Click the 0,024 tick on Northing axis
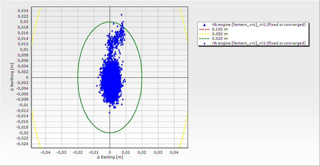320x166 pixels. point(22,11)
